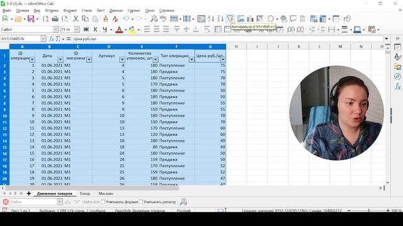The width and height of the screenshot is (403, 226).
Task: Enable the 'Учитывать формат' checkbox
Action: point(103,202)
